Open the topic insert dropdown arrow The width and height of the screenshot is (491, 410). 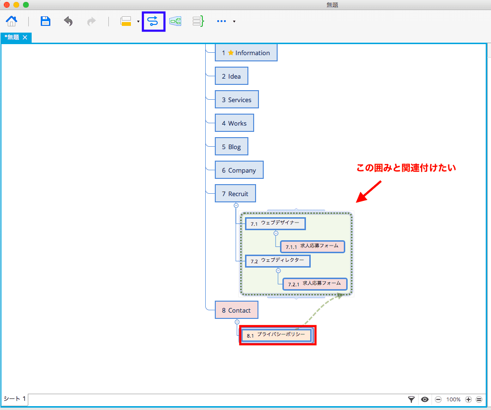138,22
